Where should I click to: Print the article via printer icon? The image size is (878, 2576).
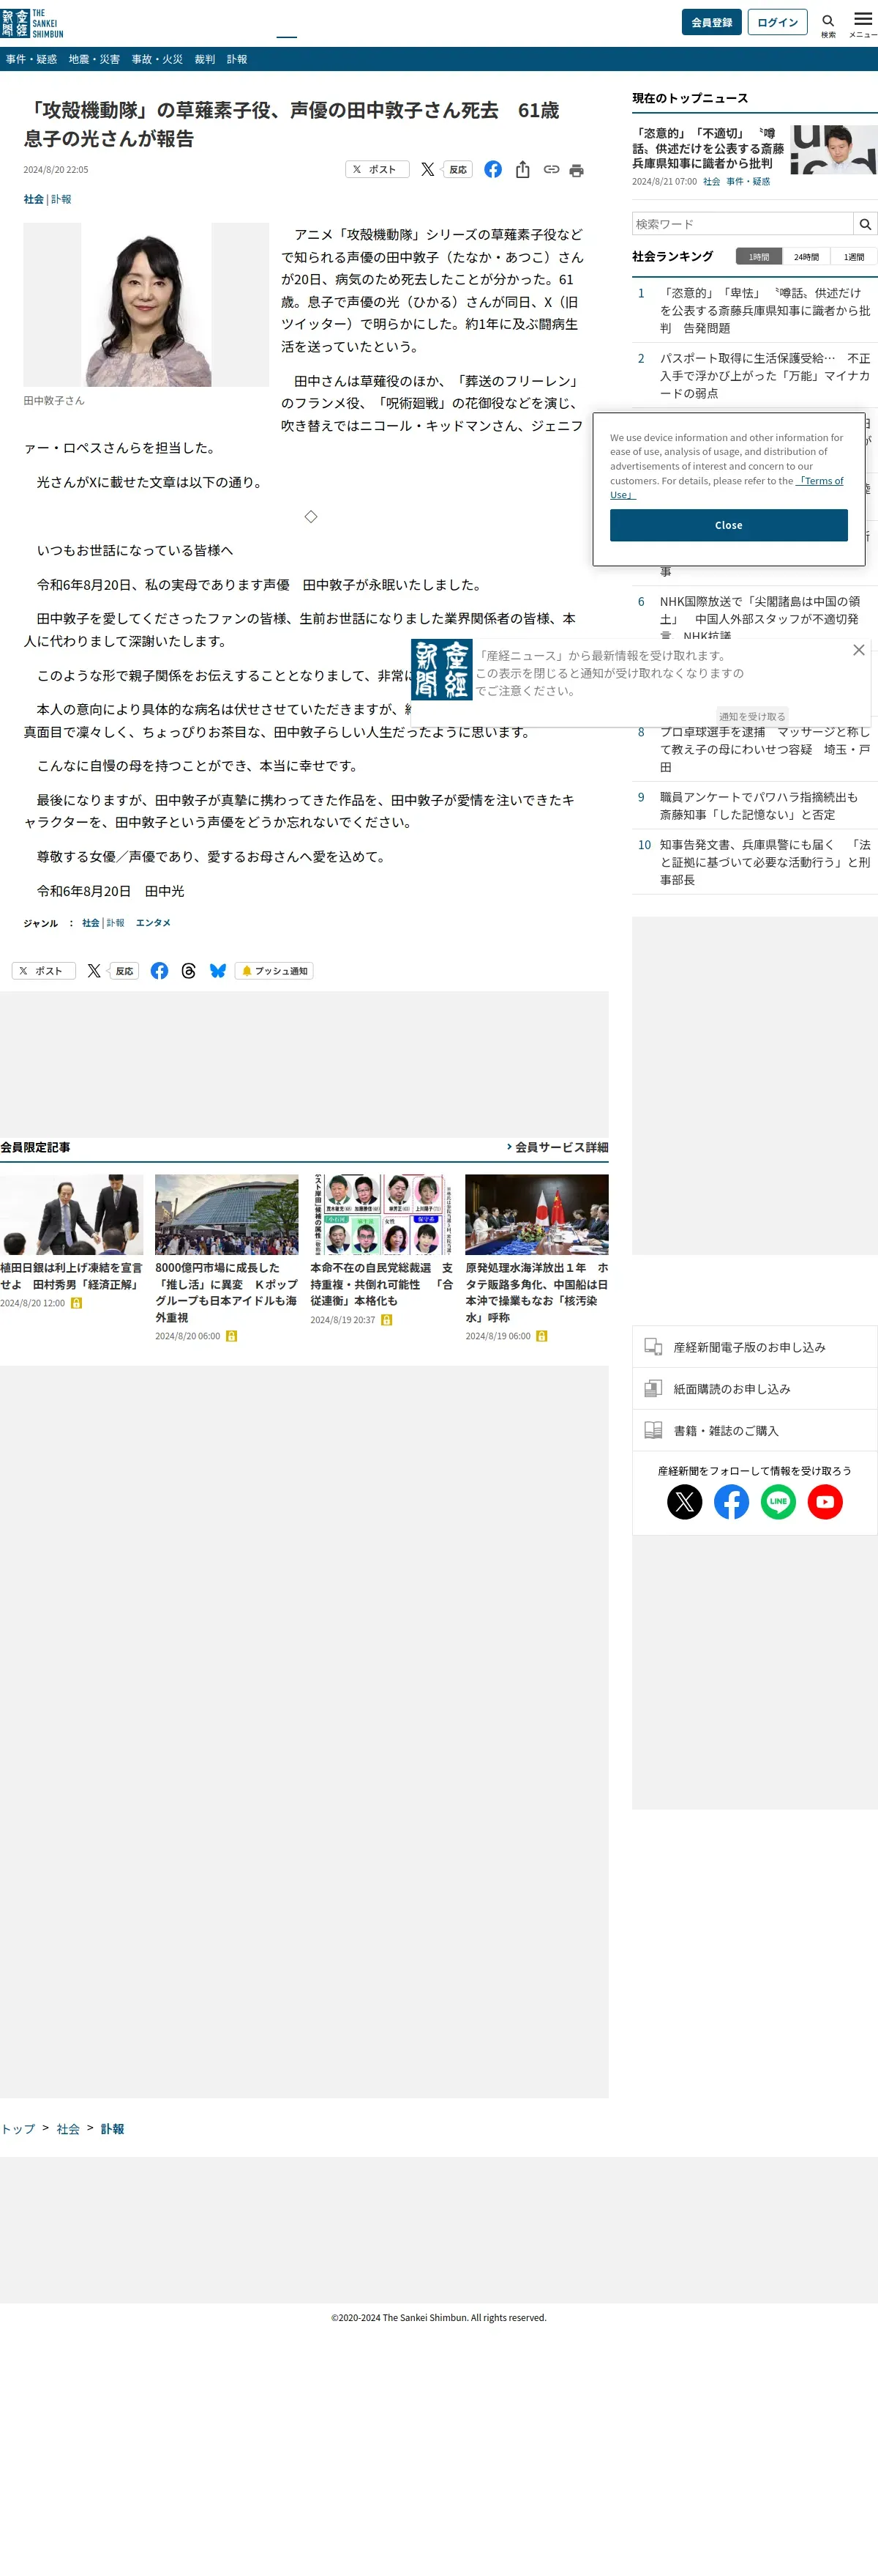coord(577,171)
